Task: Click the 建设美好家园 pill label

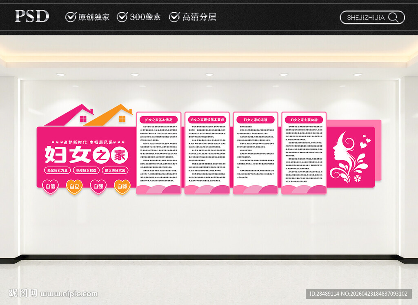Action: [x=115, y=171]
